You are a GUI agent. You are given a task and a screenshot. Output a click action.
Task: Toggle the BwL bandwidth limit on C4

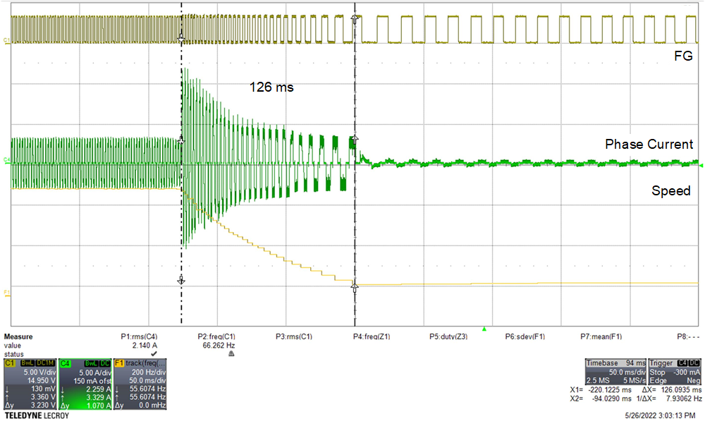point(90,363)
